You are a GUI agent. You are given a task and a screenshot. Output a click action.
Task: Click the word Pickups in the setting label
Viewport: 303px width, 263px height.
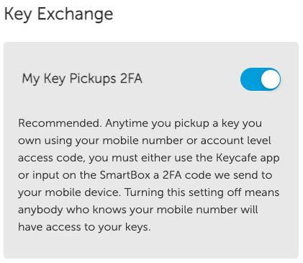pyautogui.click(x=93, y=79)
